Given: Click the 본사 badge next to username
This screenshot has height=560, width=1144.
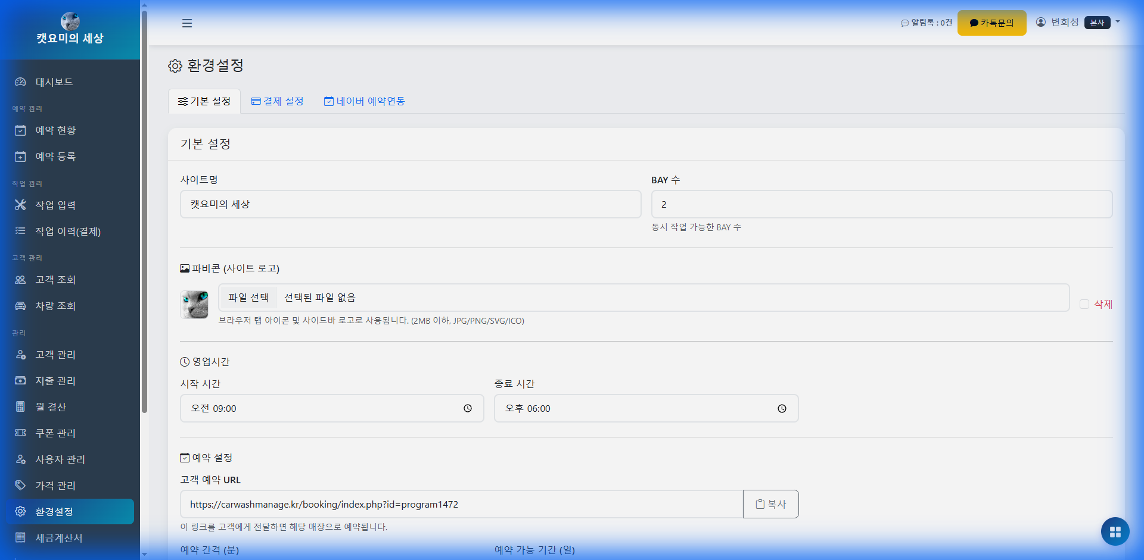Looking at the screenshot, I should (x=1097, y=23).
